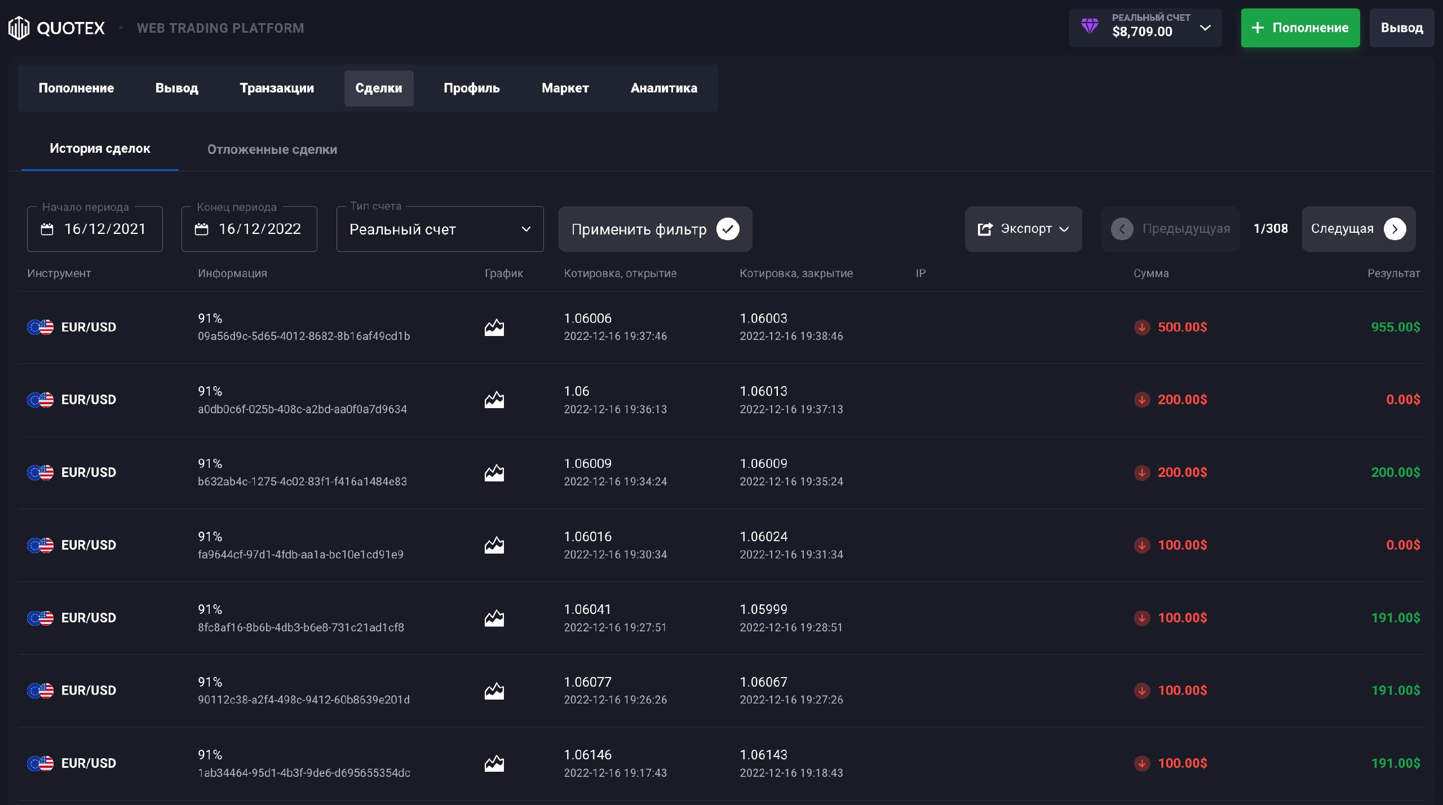The height and width of the screenshot is (805, 1443).
Task: Click the balance amount $8,709.00
Action: tap(1142, 32)
